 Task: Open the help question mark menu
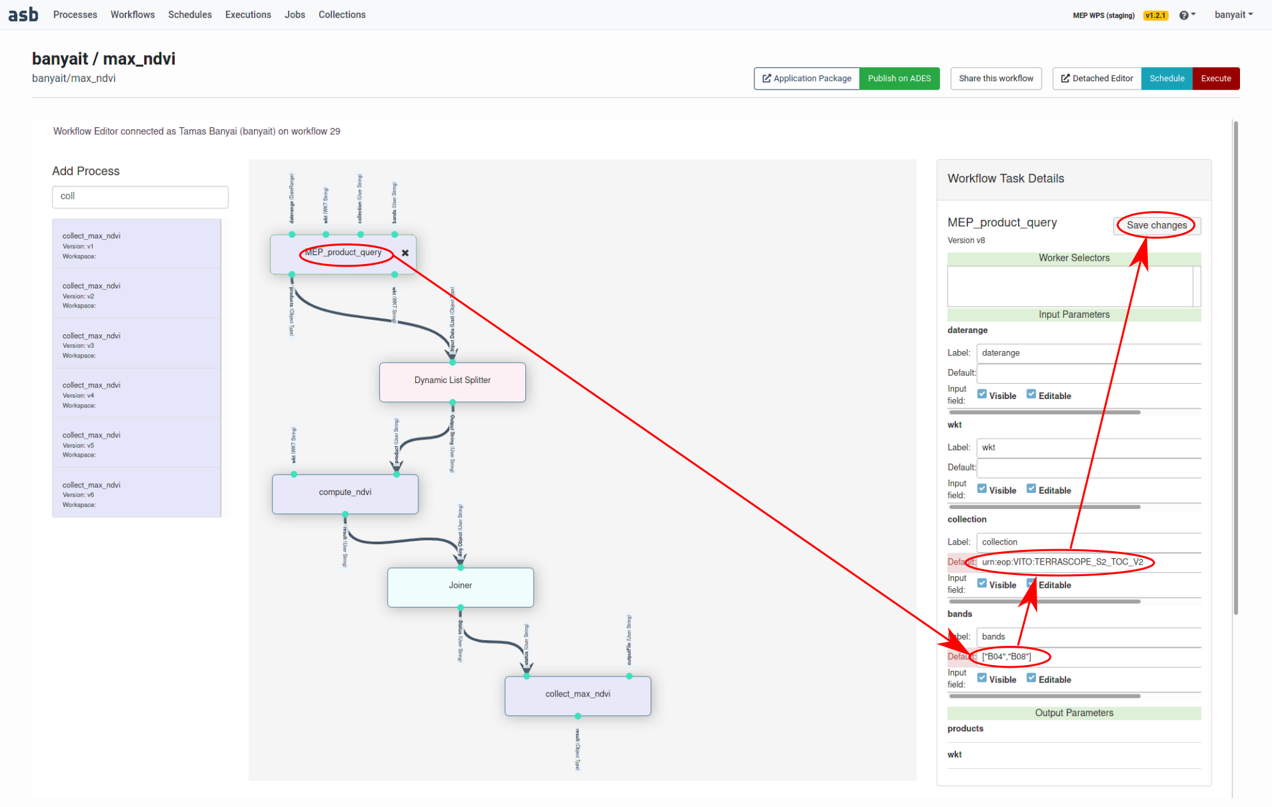[1186, 15]
